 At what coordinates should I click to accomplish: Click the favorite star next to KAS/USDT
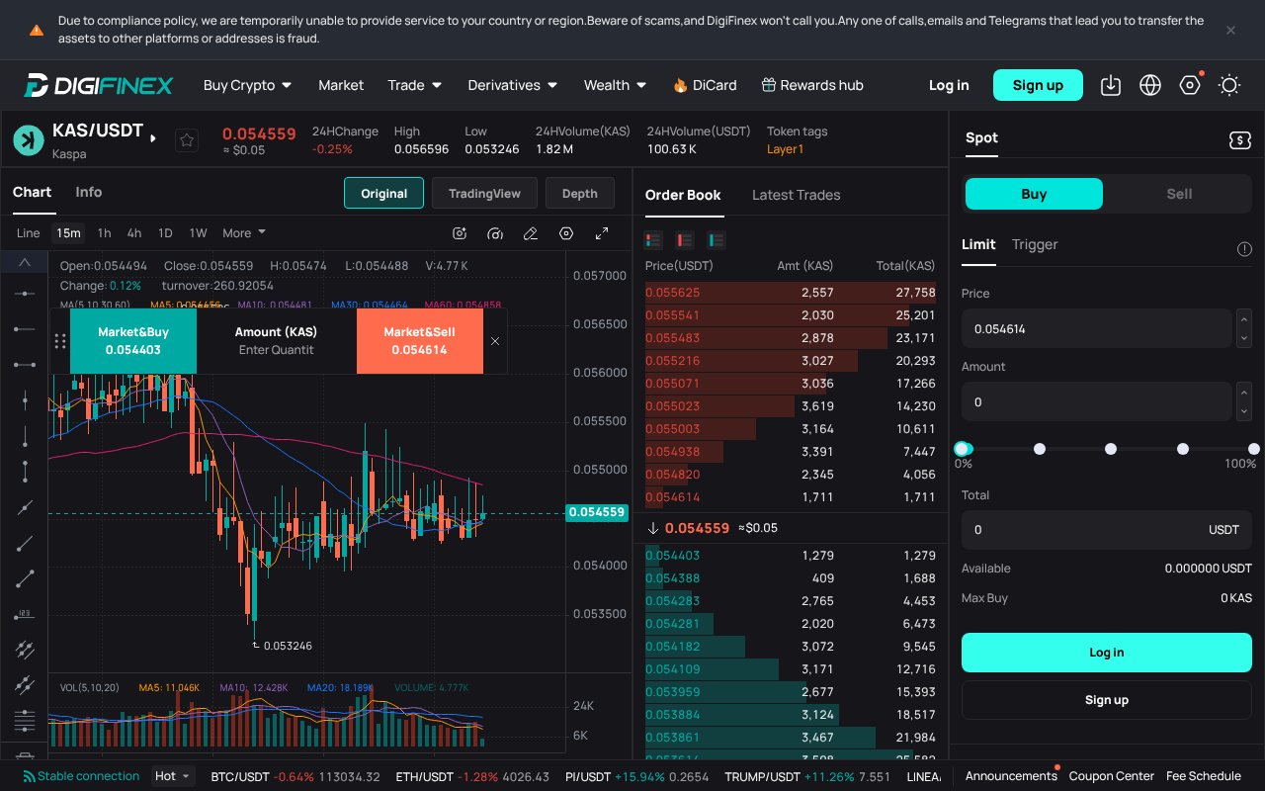(187, 140)
